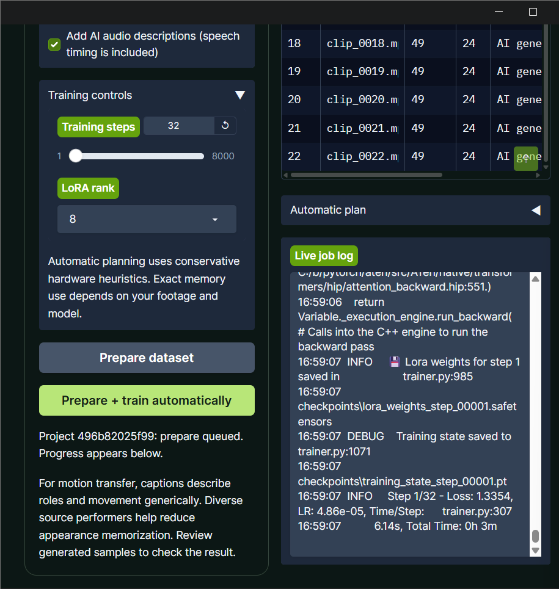Click the 24 cell in row 21

(473, 128)
